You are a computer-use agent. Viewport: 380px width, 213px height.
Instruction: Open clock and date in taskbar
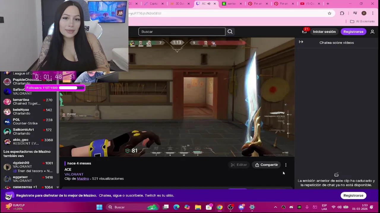coord(360,207)
